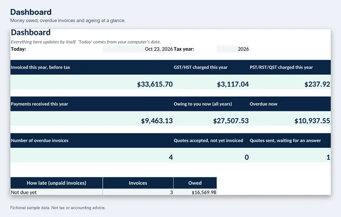Select the 'Number of overdue invoices' header
The width and height of the screenshot is (341, 217).
[91, 140]
